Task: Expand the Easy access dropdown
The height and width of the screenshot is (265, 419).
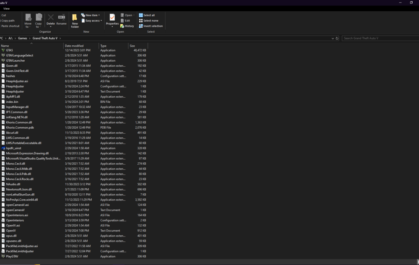Action: [92, 20]
